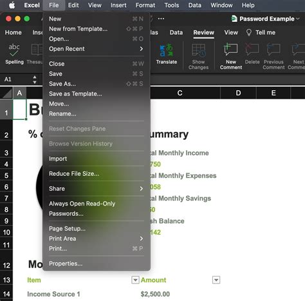305x301 pixels.
Task: Choose Save in the File menu
Action: point(97,73)
